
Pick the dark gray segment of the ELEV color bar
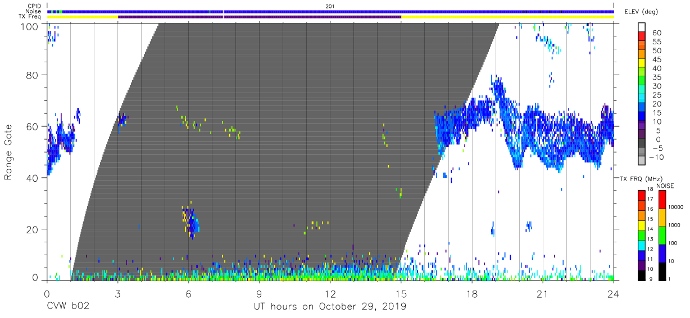pos(642,144)
